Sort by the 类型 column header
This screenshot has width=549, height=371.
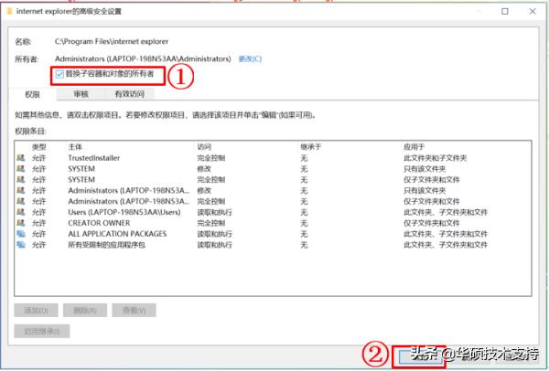point(38,147)
